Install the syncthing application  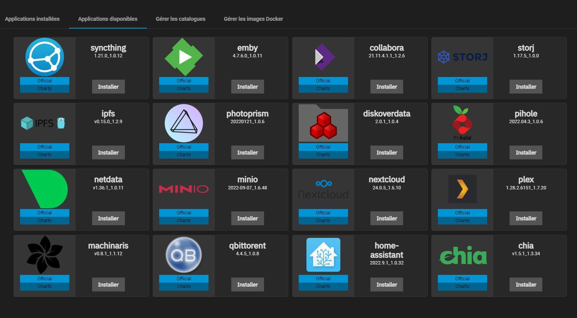pyautogui.click(x=108, y=87)
